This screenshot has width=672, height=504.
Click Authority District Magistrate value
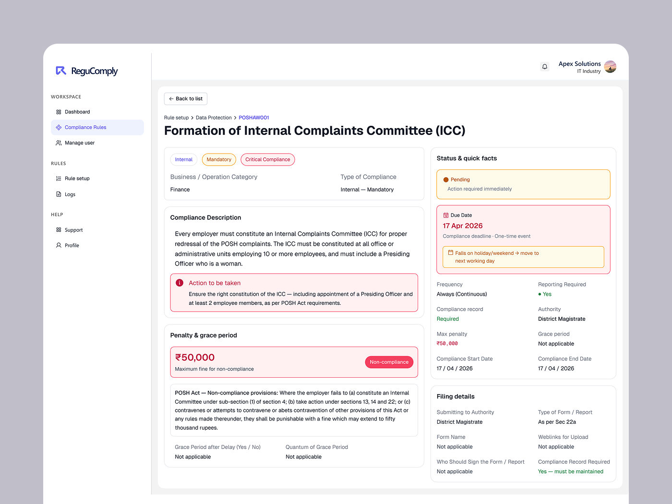point(562,319)
